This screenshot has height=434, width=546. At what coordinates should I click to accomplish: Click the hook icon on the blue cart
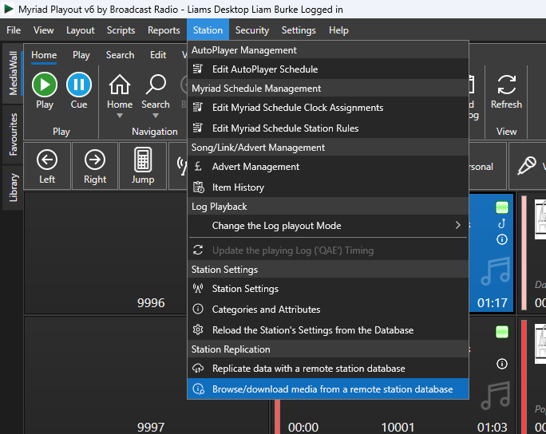502,223
